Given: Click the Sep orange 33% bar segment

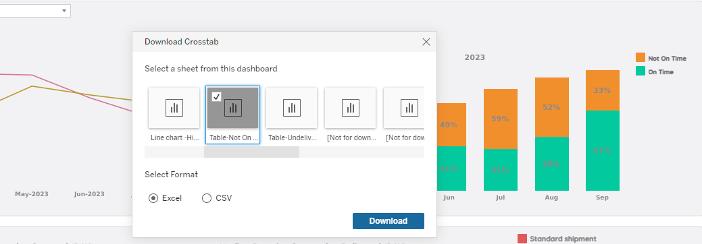Looking at the screenshot, I should tap(602, 90).
